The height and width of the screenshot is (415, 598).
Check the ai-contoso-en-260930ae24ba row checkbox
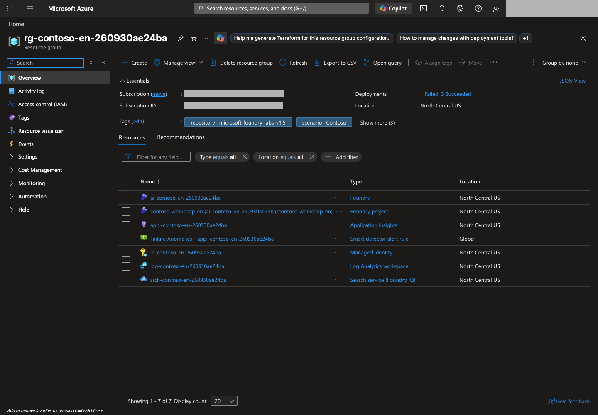[126, 198]
